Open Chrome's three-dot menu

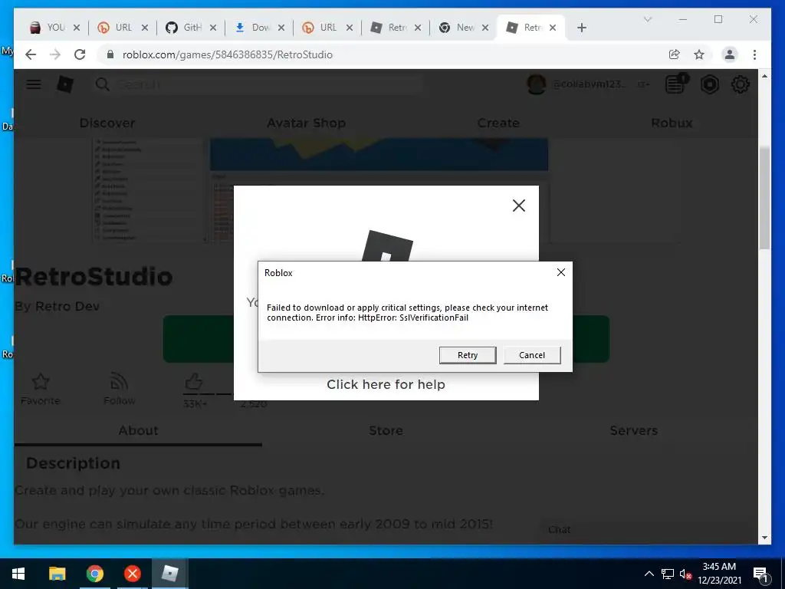click(754, 54)
